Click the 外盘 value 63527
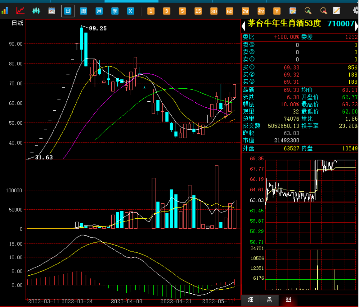The height and width of the screenshot is (307, 359). (x=292, y=149)
